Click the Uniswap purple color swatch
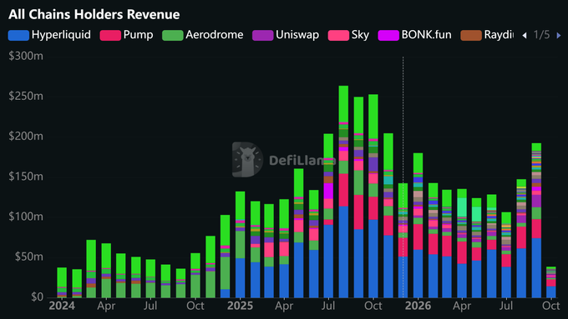Screen dimensions: 568x319 coord(263,36)
